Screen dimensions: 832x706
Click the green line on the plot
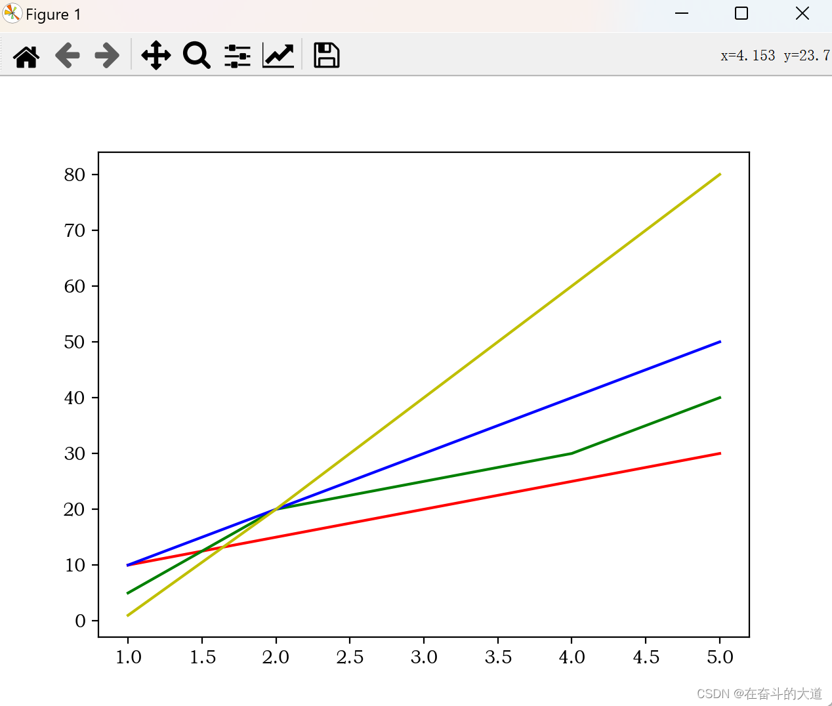pos(424,481)
